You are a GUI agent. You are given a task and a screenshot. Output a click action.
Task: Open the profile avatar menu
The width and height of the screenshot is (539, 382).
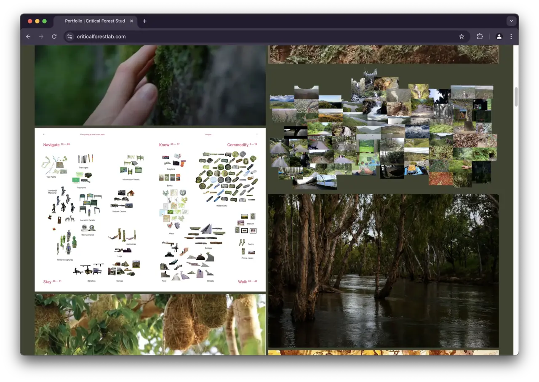coord(499,37)
